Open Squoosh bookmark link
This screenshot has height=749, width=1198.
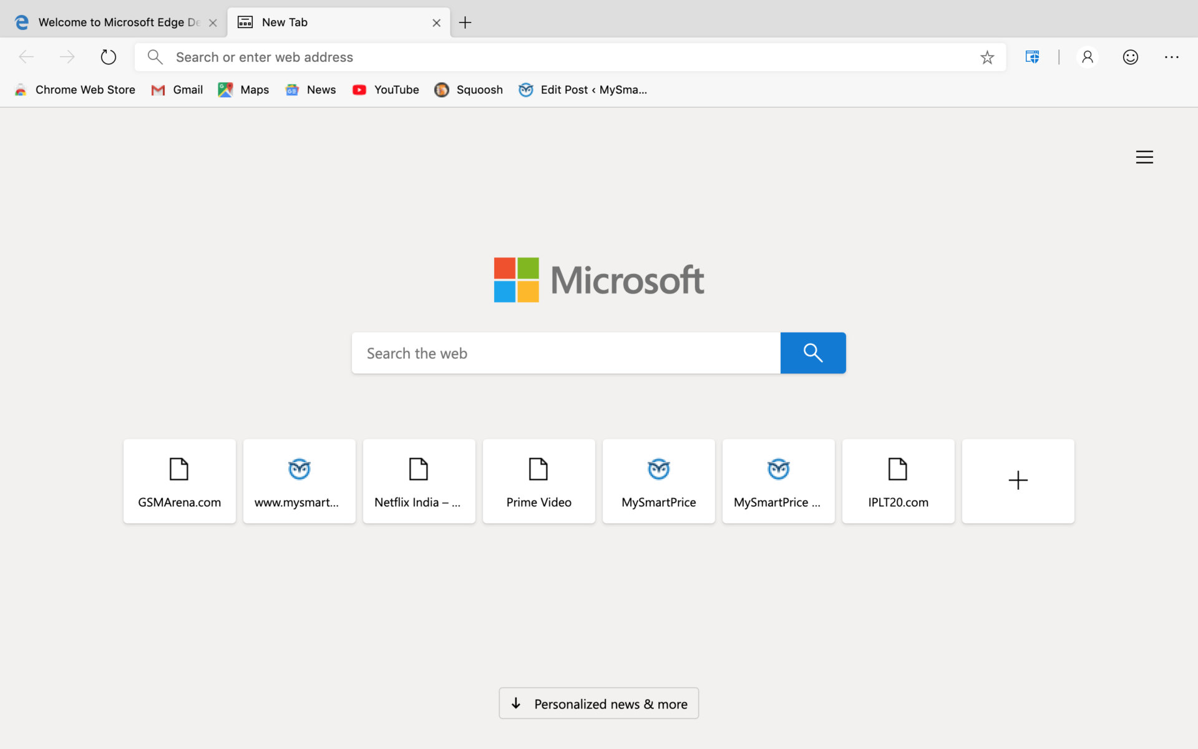[x=467, y=90]
